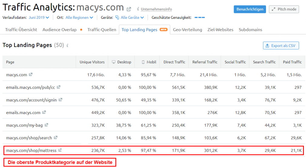Click the orange dot beside Audience Overlap

81,30
